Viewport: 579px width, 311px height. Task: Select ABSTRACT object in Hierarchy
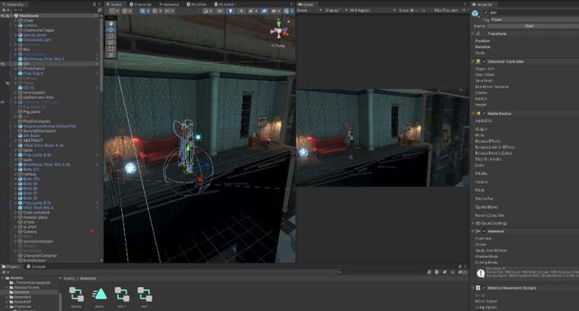(33, 140)
